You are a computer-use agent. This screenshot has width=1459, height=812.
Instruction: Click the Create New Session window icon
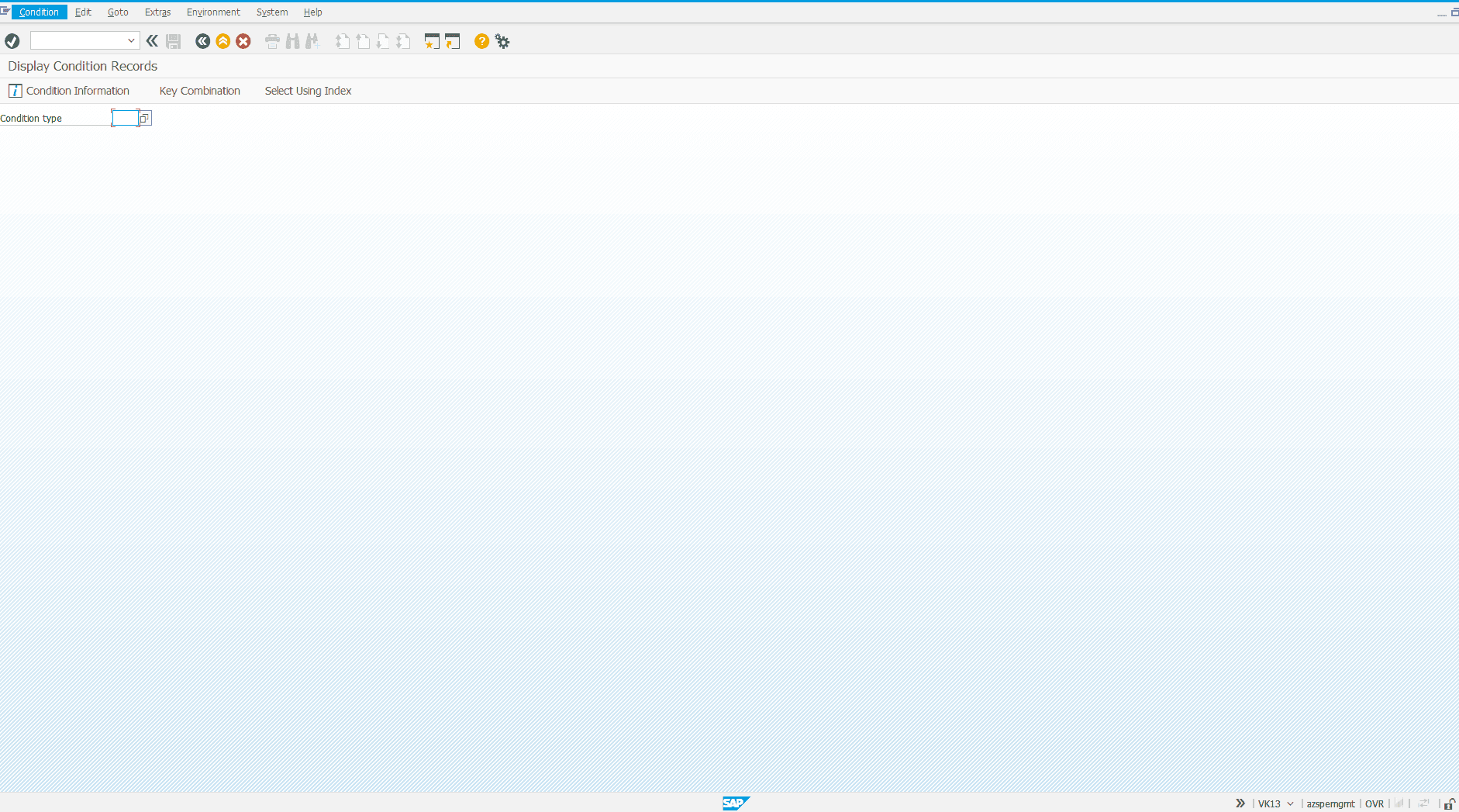[432, 41]
